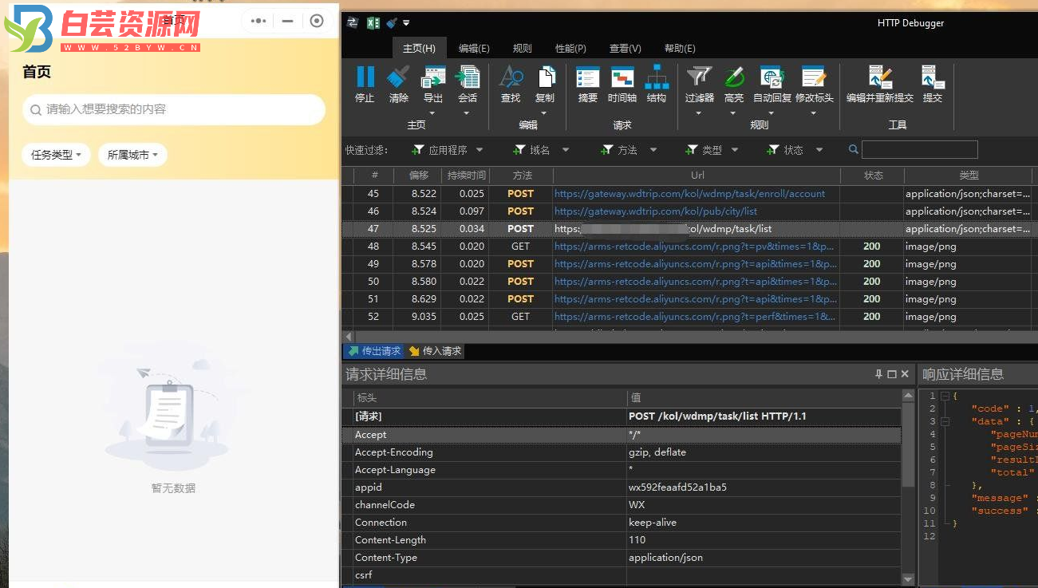Click the mini program minimize dash icon
The width and height of the screenshot is (1038, 588).
tap(287, 22)
